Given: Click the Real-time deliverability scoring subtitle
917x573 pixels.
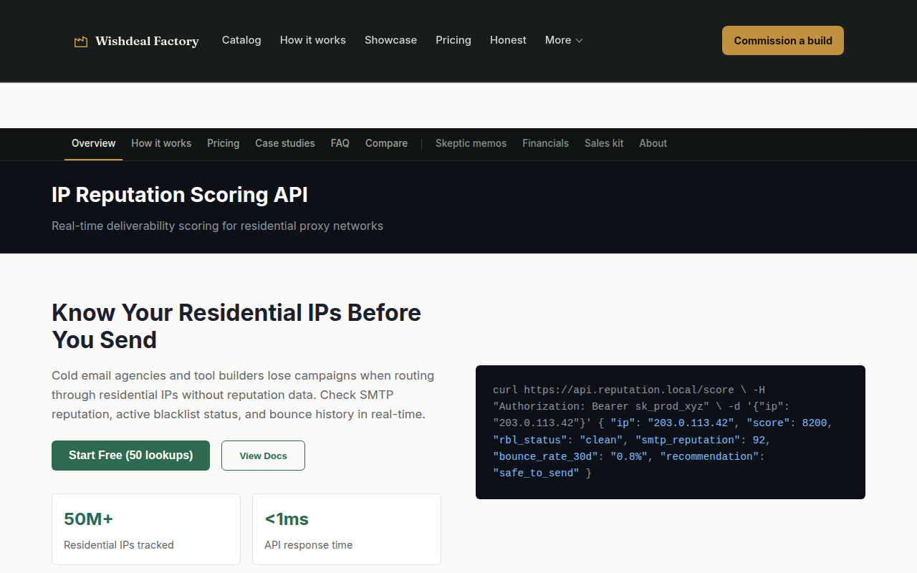Looking at the screenshot, I should tap(217, 226).
